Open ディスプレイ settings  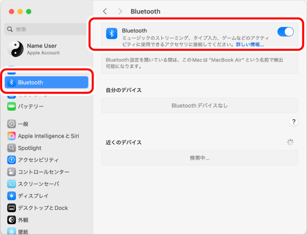pos(47,196)
